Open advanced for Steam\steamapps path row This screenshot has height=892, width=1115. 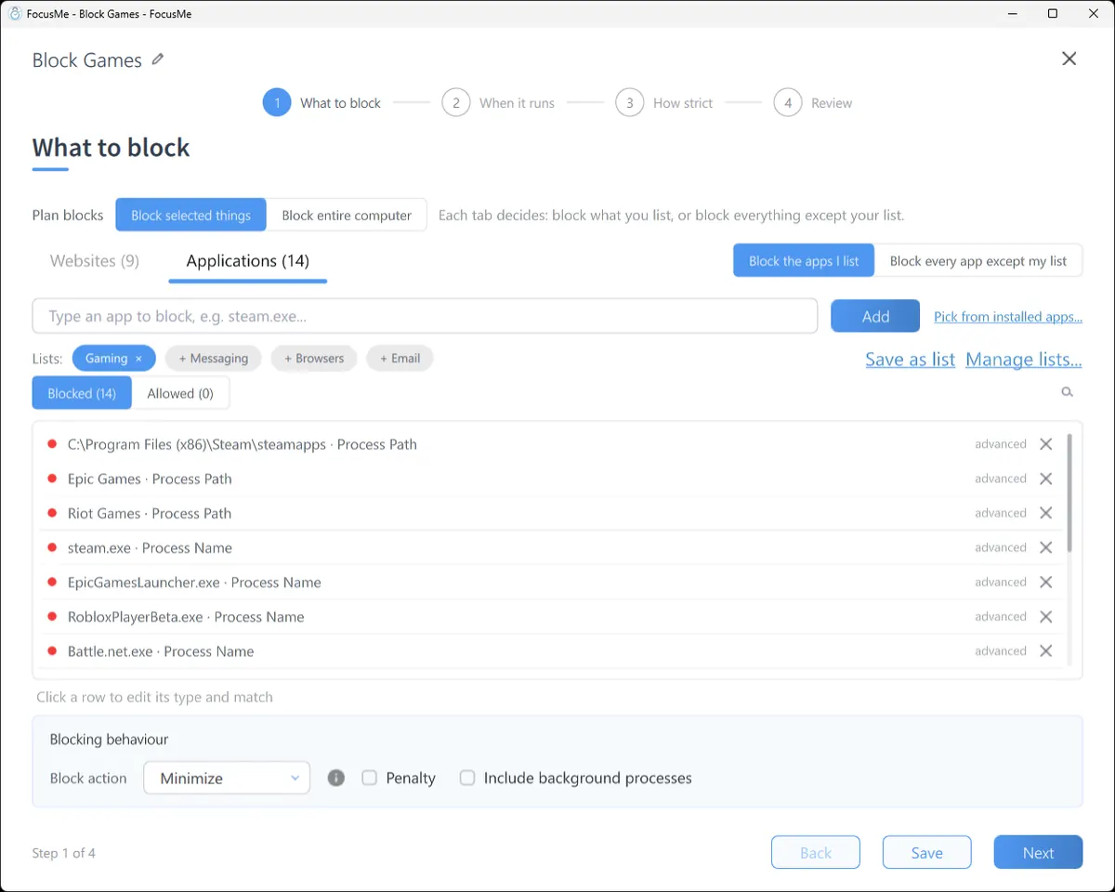pos(1001,444)
